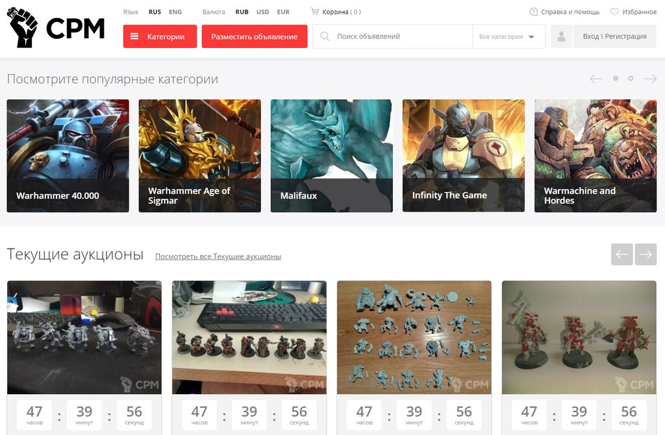
Task: Open Избранное link
Action: click(x=639, y=12)
